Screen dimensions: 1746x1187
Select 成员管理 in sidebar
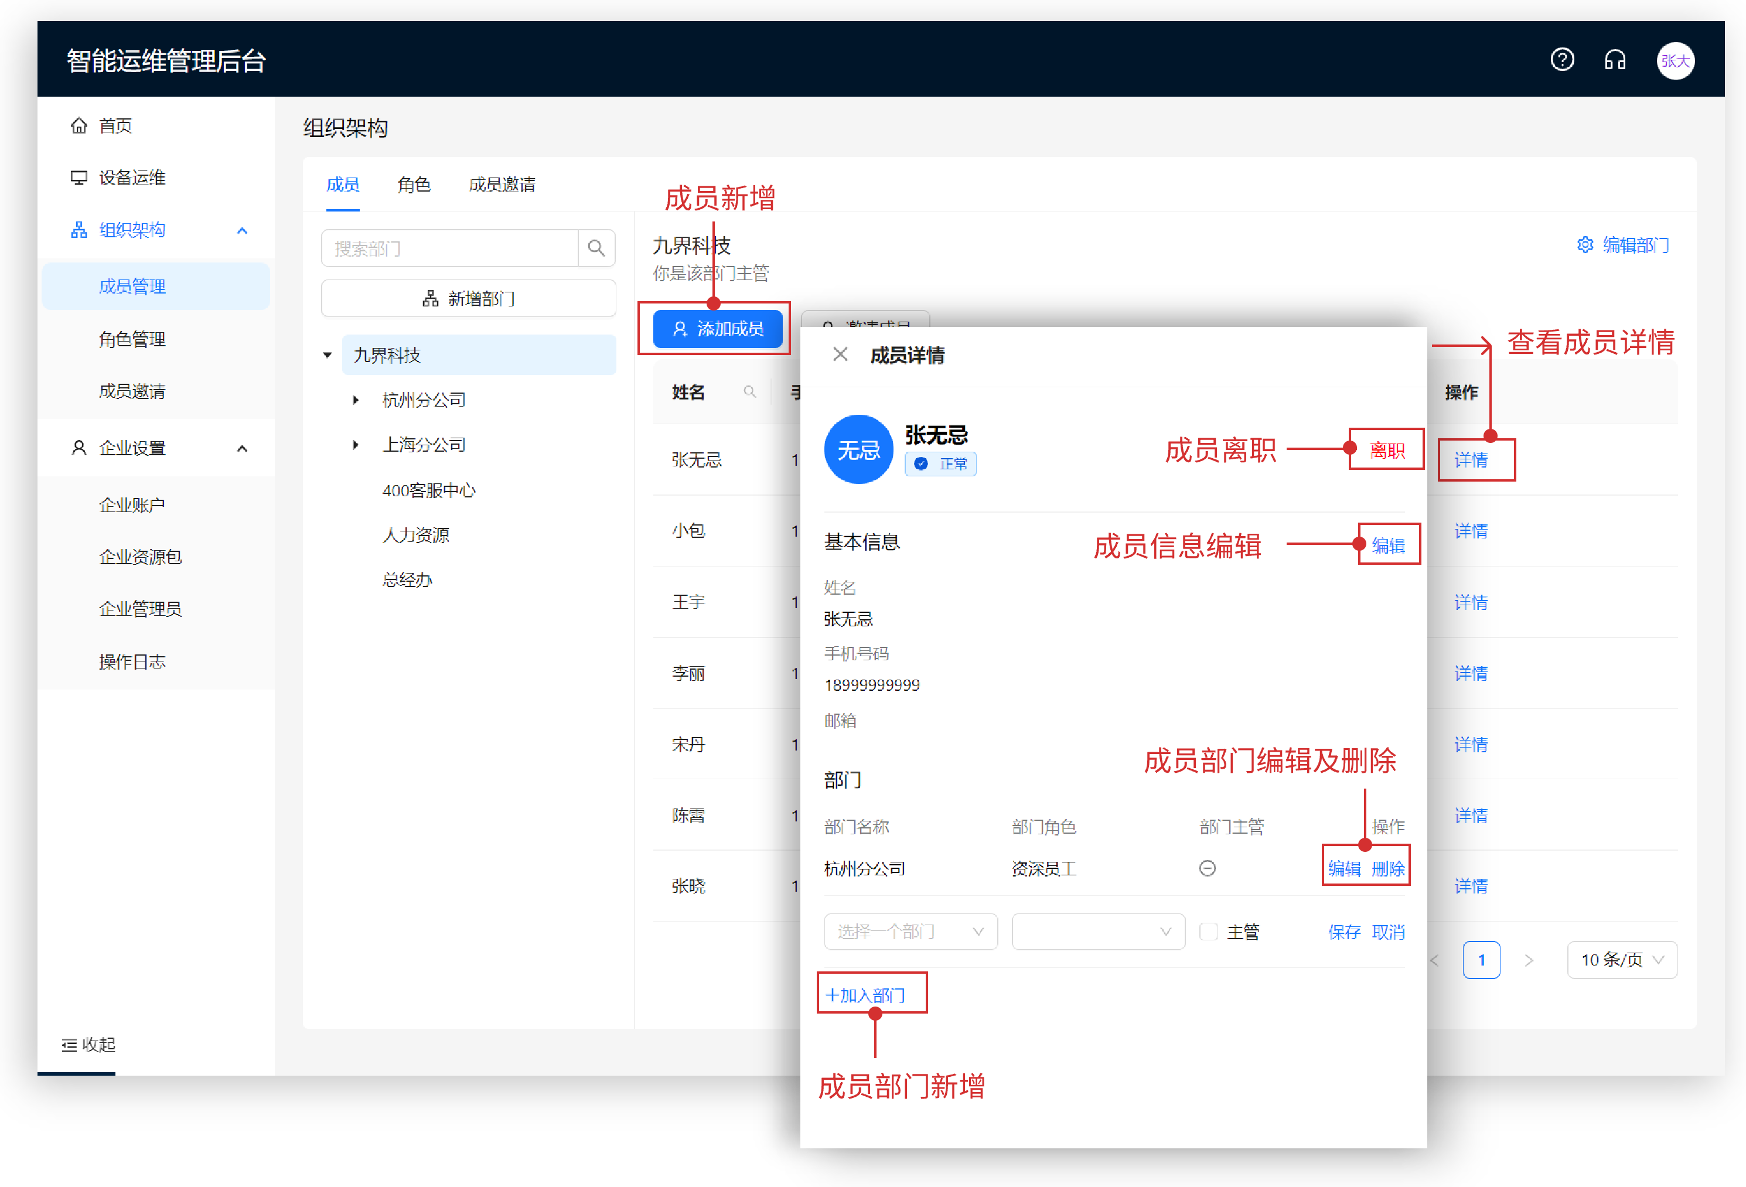[x=156, y=286]
